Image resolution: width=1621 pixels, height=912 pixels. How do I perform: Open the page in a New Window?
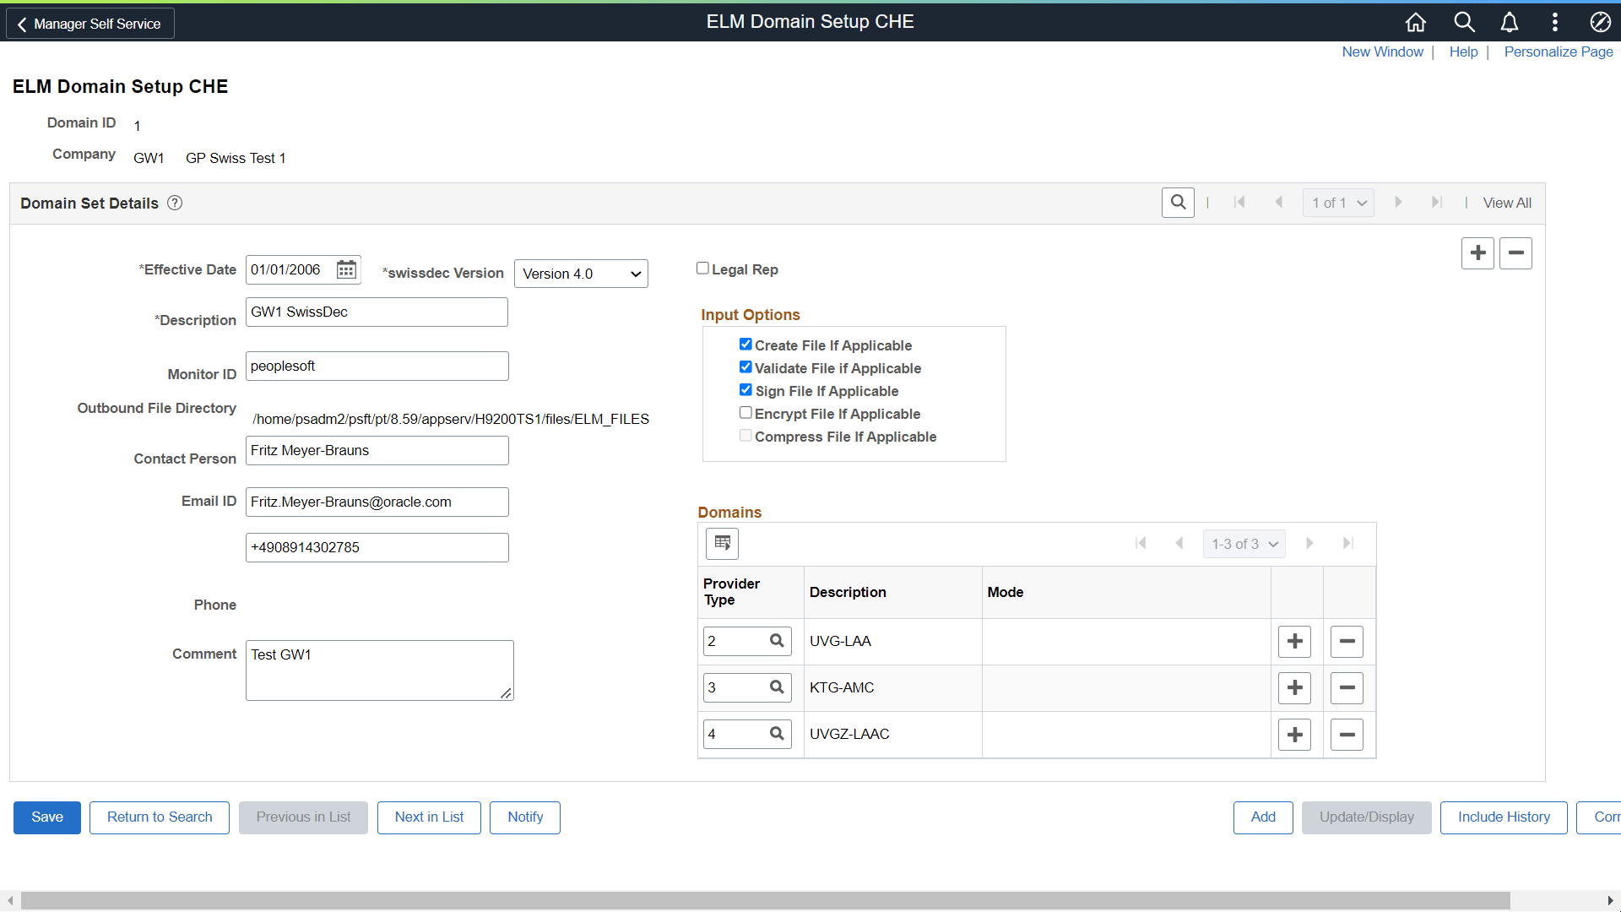point(1382,52)
